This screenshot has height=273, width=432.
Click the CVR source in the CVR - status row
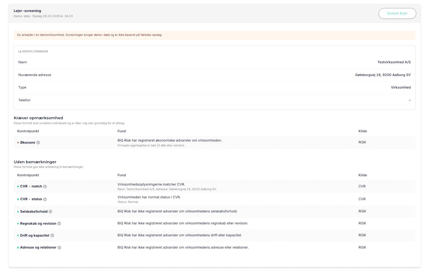(x=362, y=199)
